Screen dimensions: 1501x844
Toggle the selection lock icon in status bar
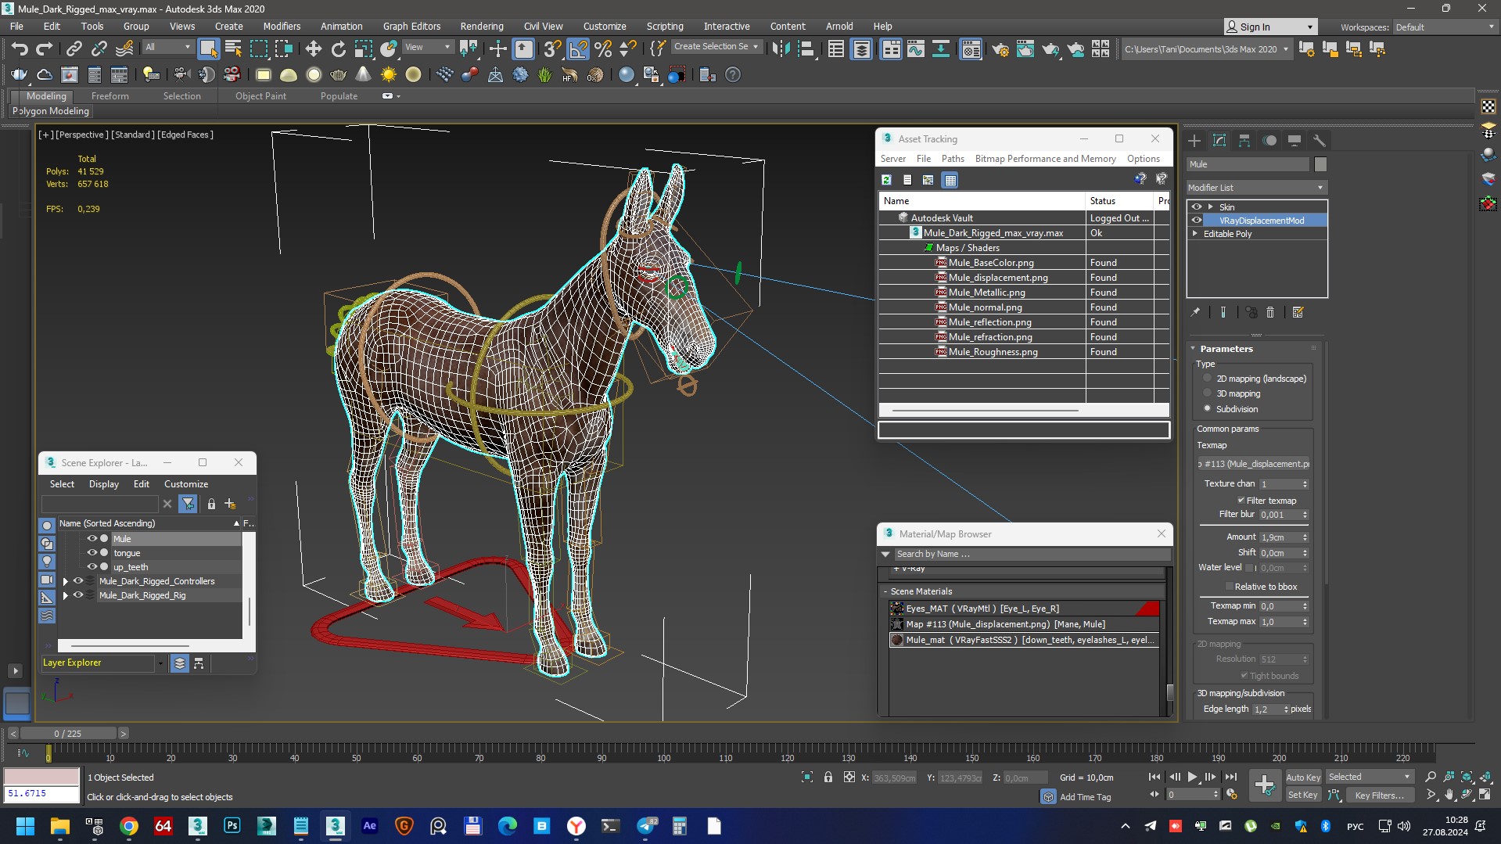point(828,777)
